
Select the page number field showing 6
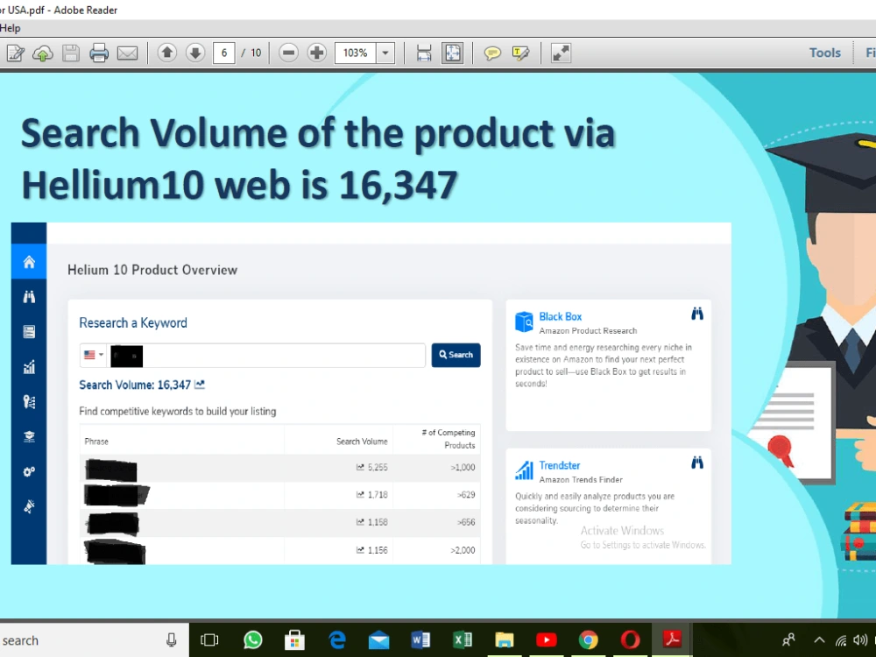click(224, 53)
